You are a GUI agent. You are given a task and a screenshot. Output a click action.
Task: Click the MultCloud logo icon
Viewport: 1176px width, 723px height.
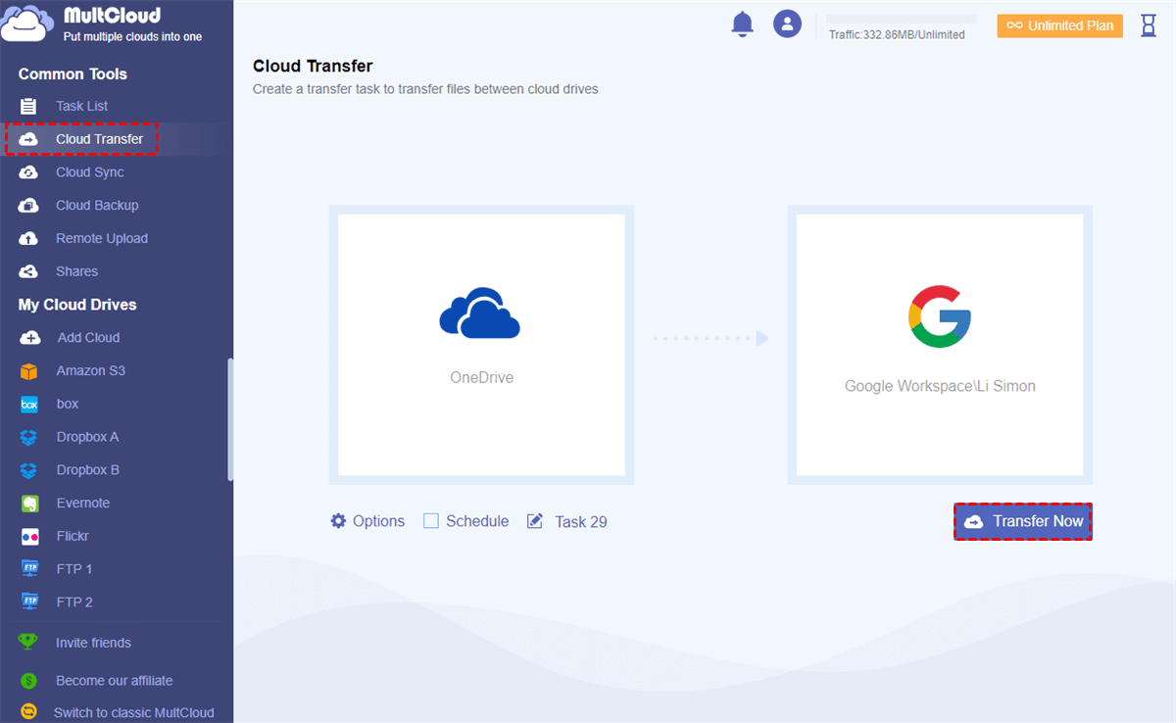(26, 24)
